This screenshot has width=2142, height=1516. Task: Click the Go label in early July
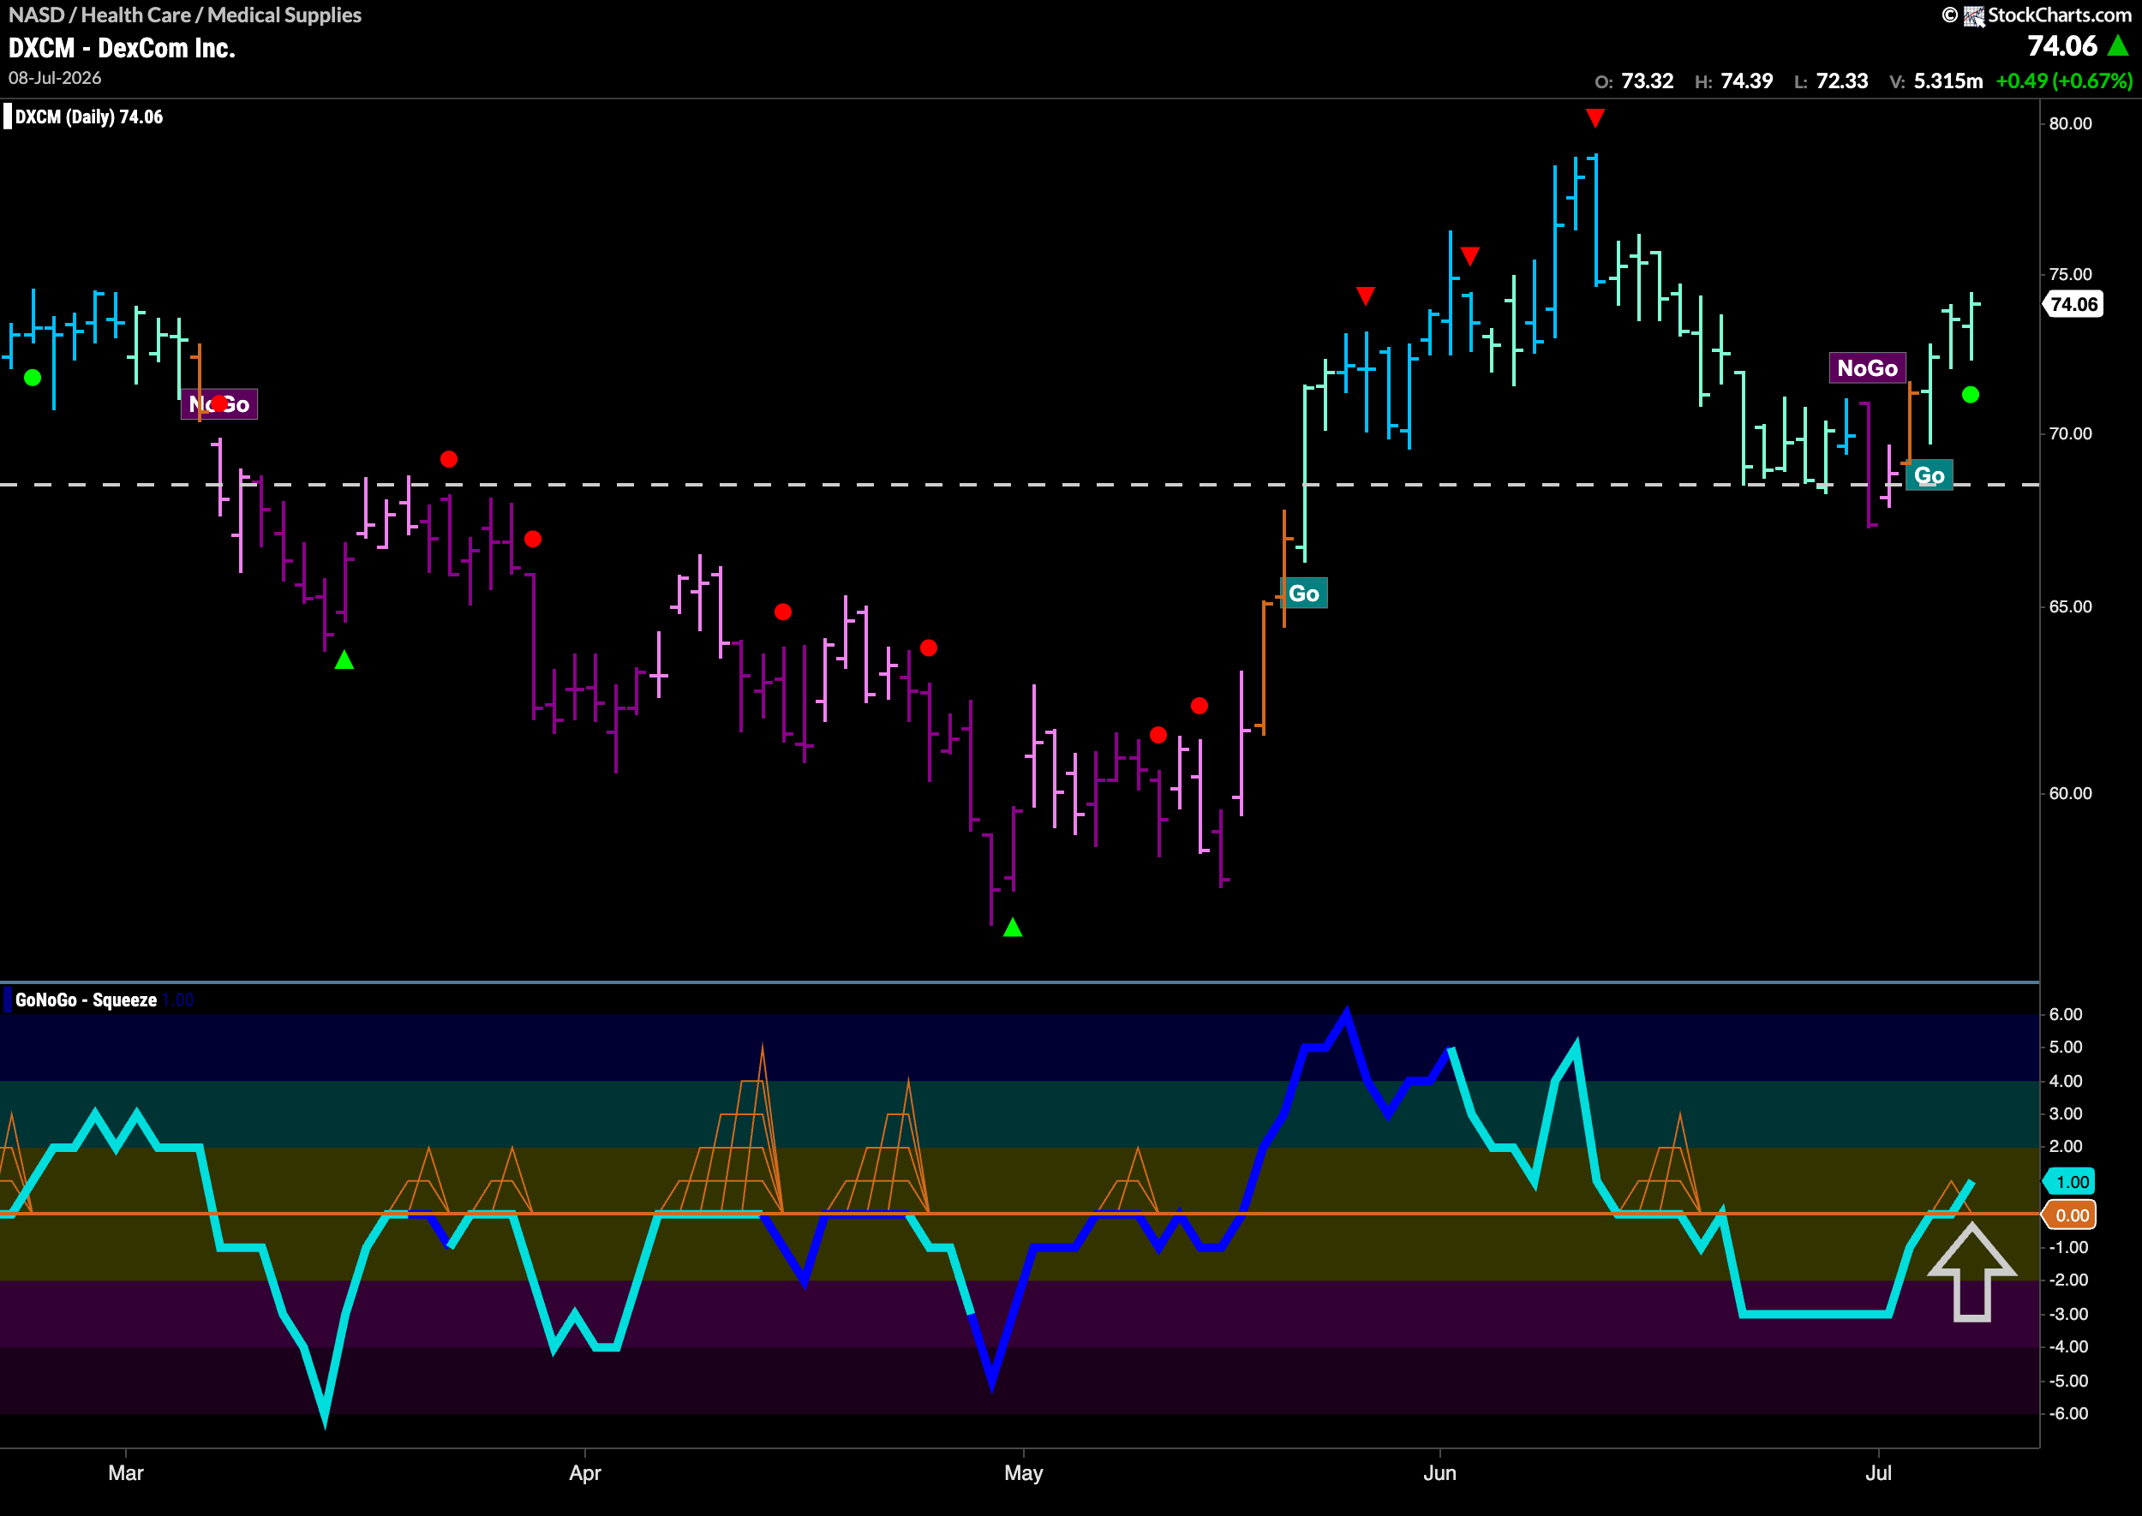tap(1930, 475)
